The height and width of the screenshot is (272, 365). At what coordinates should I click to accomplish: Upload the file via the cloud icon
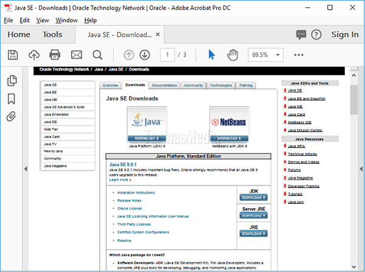tap(34, 55)
